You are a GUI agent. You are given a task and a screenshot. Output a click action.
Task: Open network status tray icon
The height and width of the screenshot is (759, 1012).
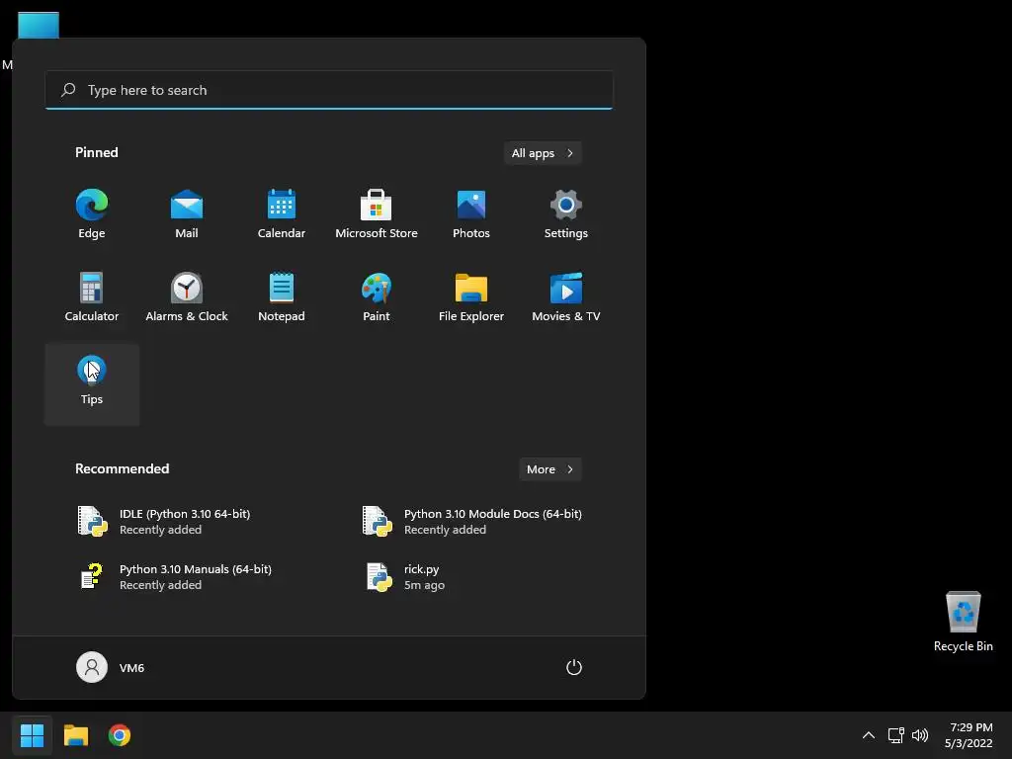tap(895, 735)
